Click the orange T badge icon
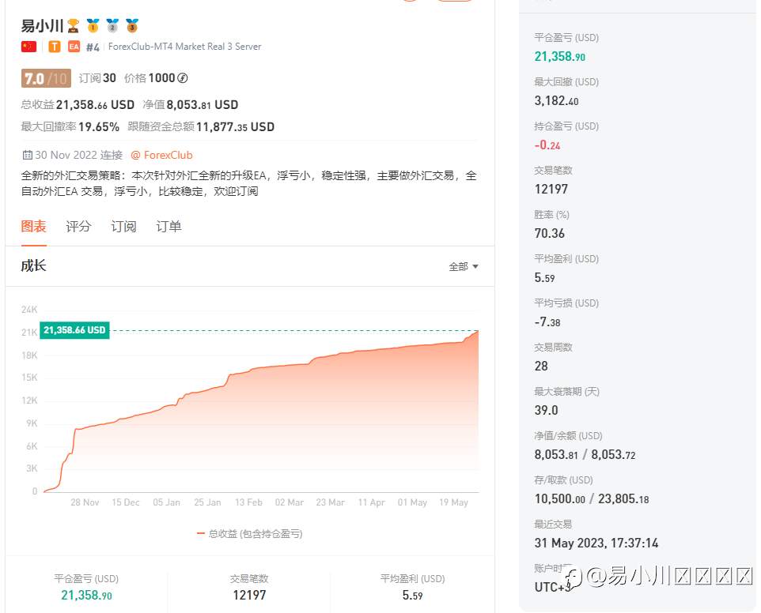Viewport: 761px width, 613px height. click(x=55, y=47)
